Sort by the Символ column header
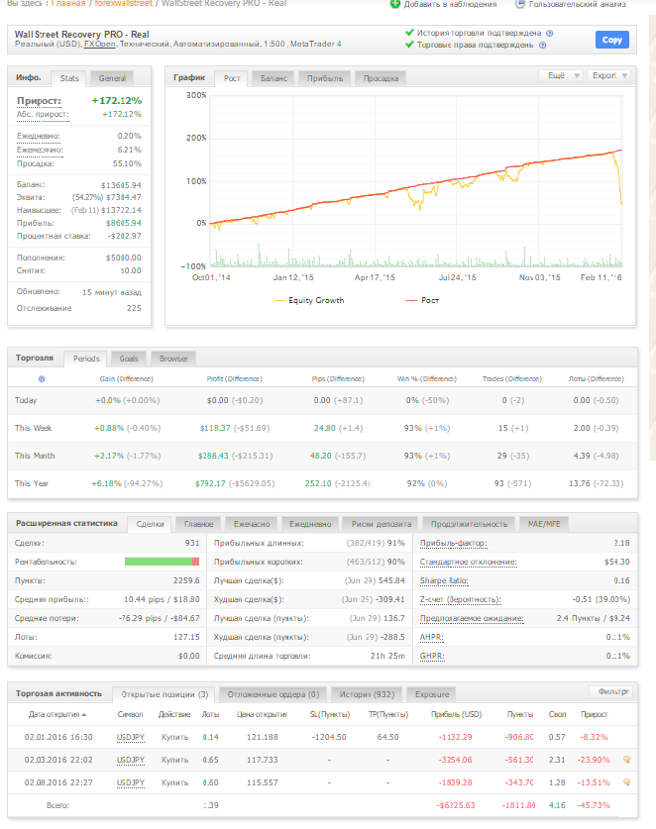This screenshot has height=829, width=656. coord(130,714)
